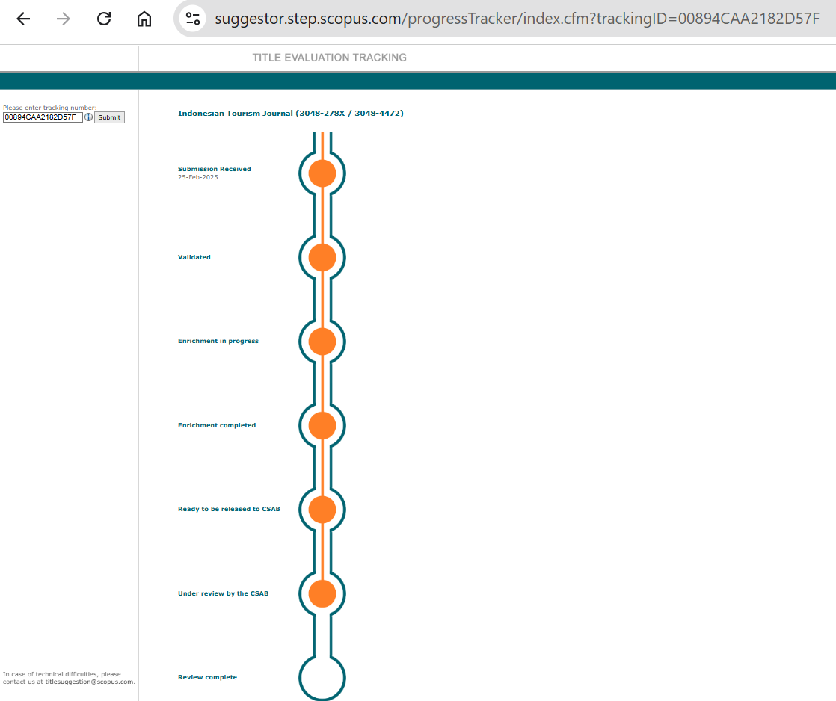Go to browser home page icon
836x701 pixels.
pos(144,19)
